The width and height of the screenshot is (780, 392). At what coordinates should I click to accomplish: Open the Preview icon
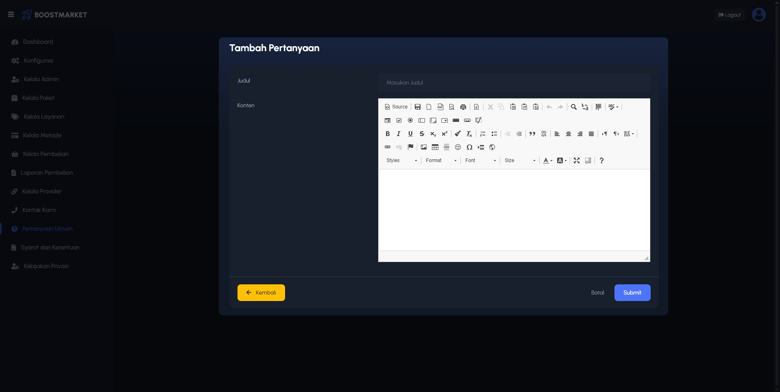pyautogui.click(x=452, y=107)
